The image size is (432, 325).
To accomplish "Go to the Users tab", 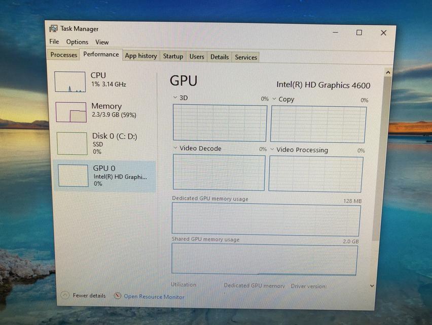I will click(x=197, y=57).
